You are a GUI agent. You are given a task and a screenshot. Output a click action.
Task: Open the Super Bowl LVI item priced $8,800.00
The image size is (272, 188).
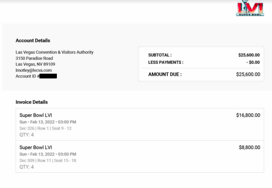36,147
